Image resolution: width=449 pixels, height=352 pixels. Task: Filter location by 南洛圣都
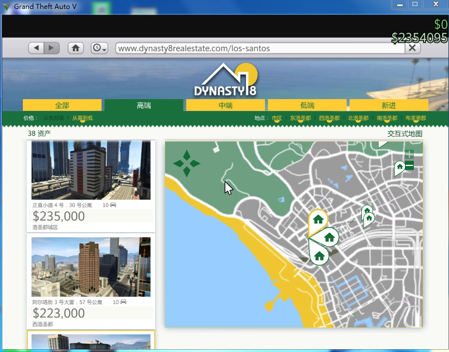tap(387, 118)
